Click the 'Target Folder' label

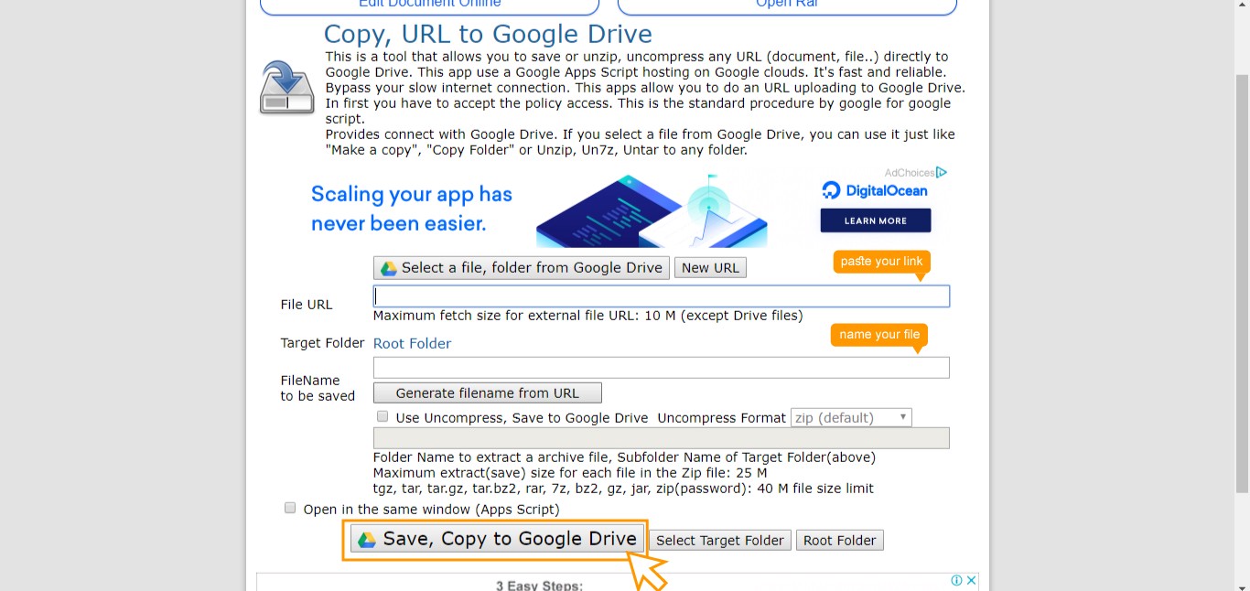[x=322, y=343]
